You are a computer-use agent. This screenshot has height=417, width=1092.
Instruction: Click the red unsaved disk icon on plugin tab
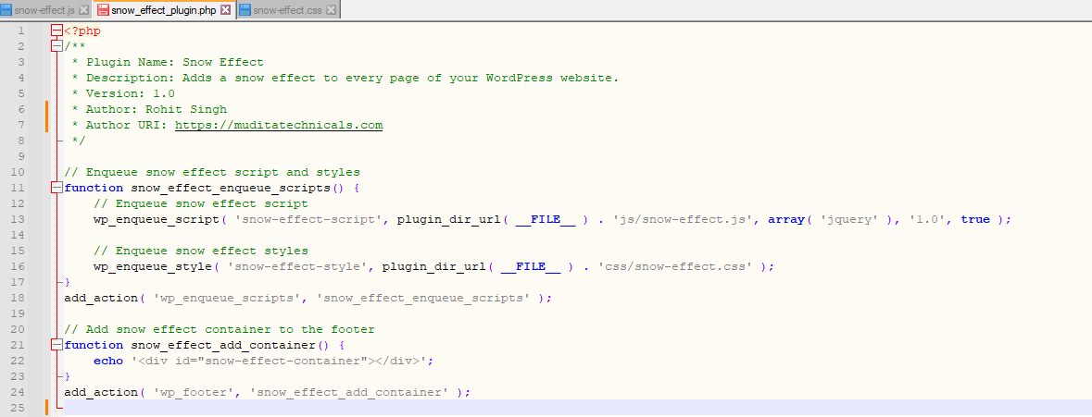[103, 10]
